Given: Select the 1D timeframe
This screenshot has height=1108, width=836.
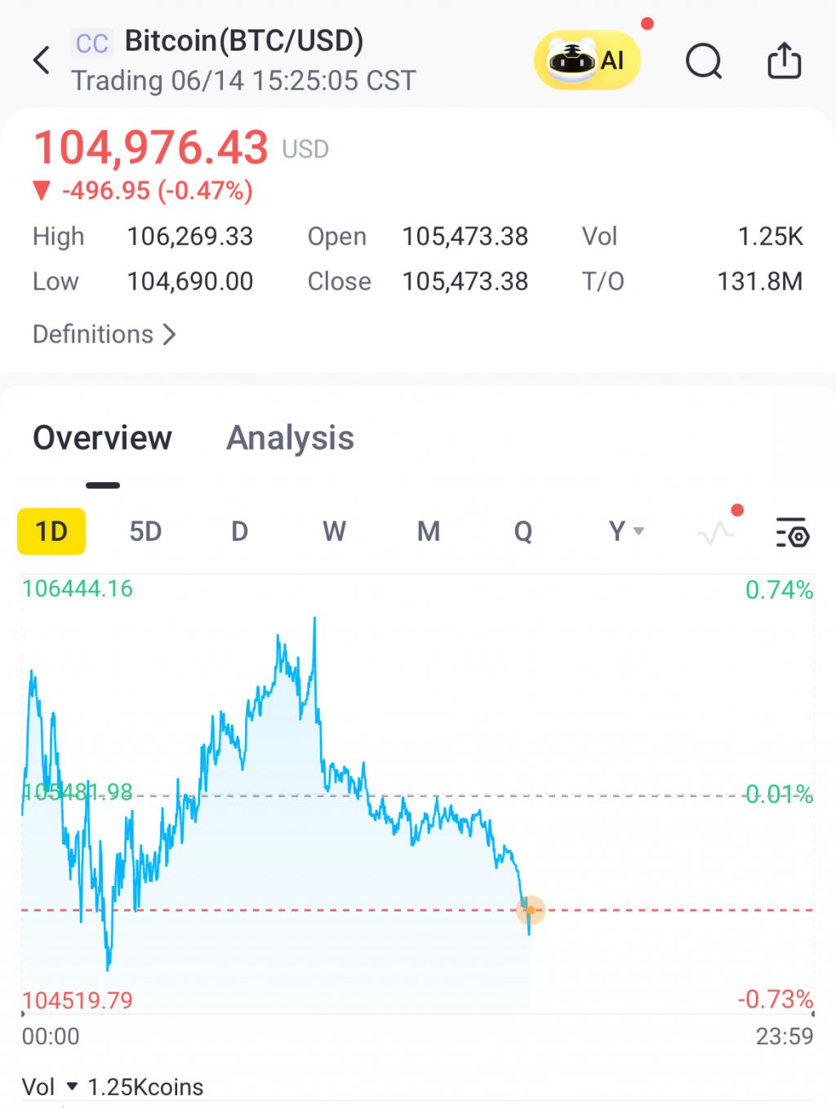Looking at the screenshot, I should (x=51, y=532).
